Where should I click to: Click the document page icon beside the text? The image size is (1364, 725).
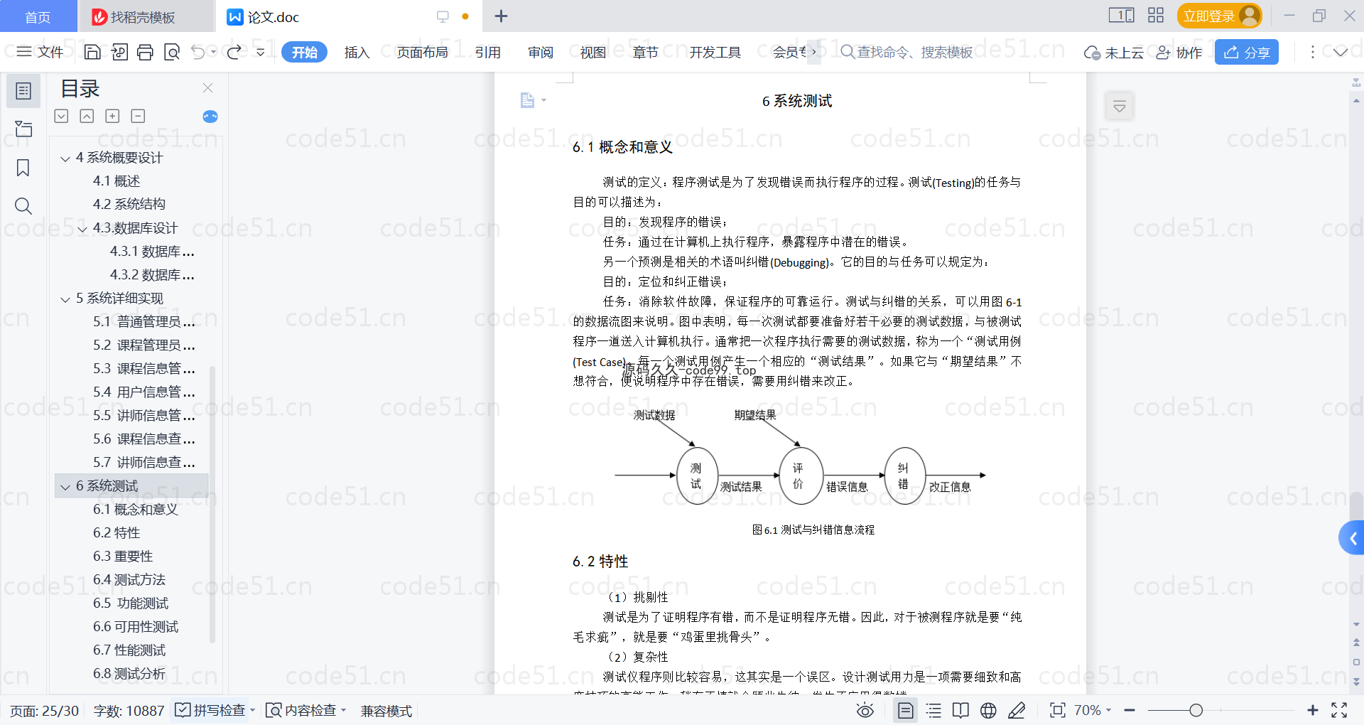[x=527, y=100]
